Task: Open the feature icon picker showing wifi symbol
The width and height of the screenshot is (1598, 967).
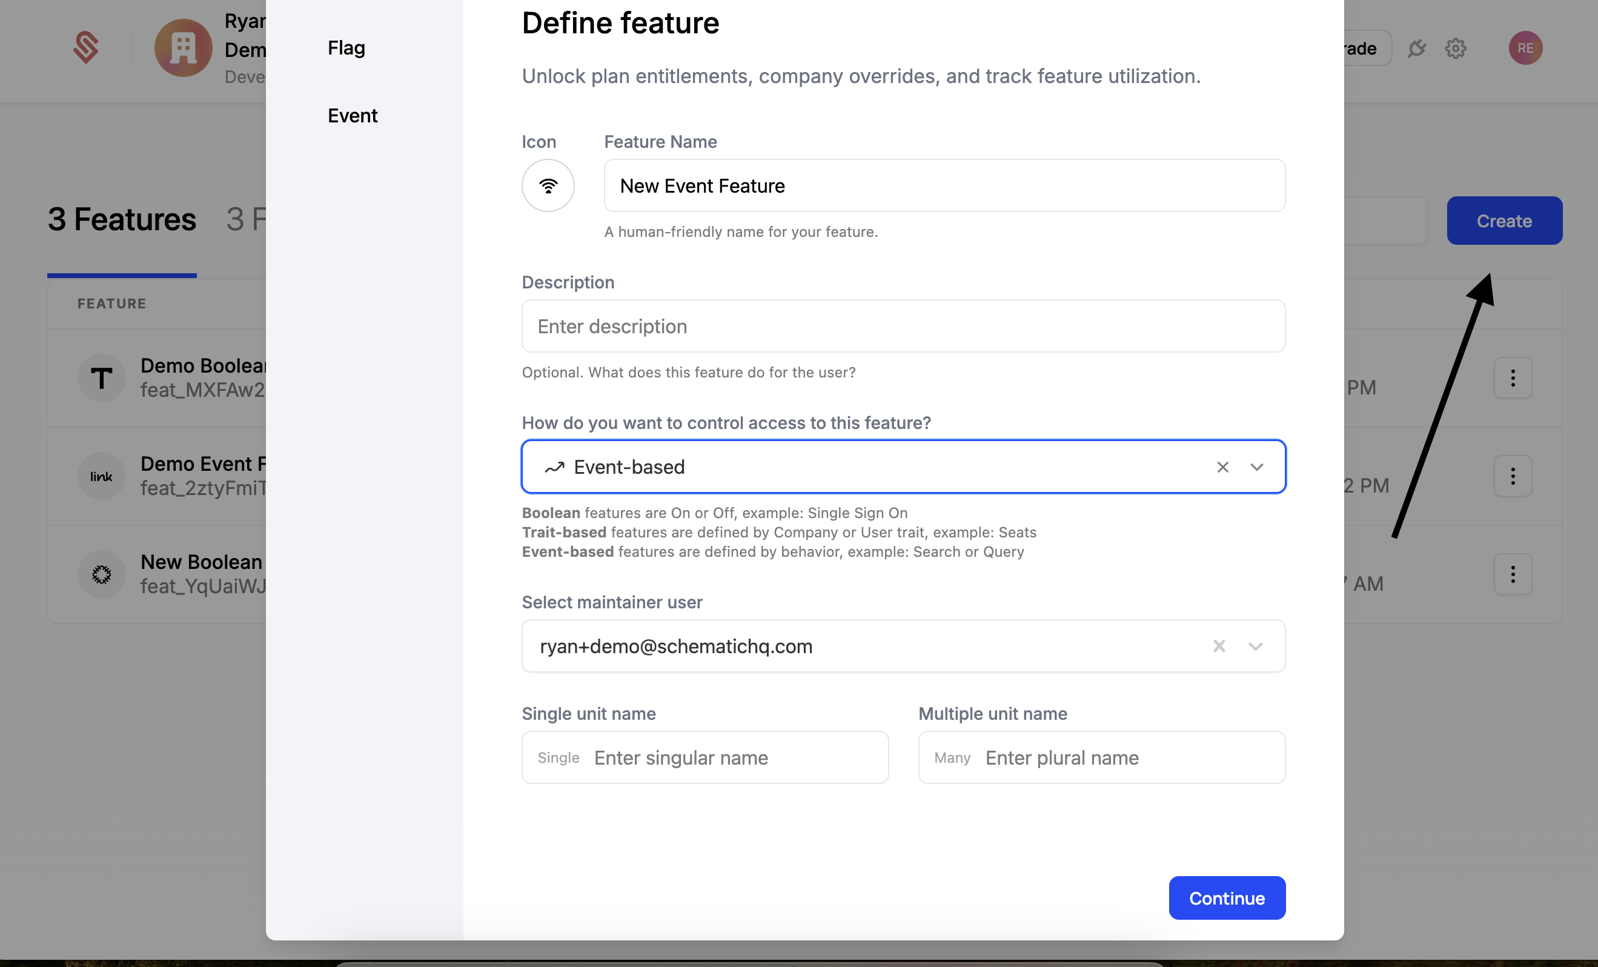Action: 548,185
